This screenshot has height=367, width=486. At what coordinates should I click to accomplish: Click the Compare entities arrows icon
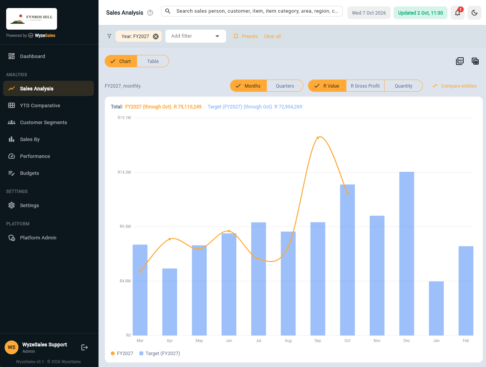(x=435, y=86)
